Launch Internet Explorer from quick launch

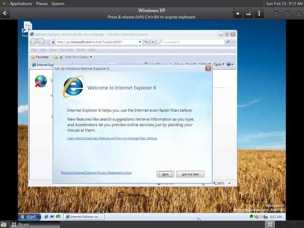tap(46, 216)
